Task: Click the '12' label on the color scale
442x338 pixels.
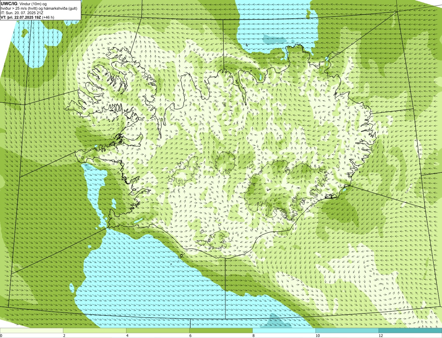Action: tap(380, 336)
